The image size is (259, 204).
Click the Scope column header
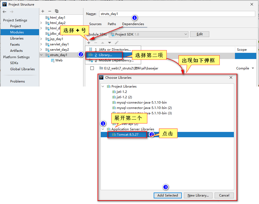[x=242, y=50]
